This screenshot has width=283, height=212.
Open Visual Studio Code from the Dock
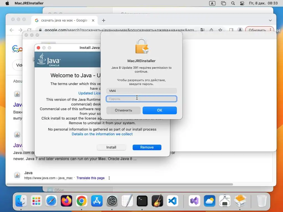point(172,201)
